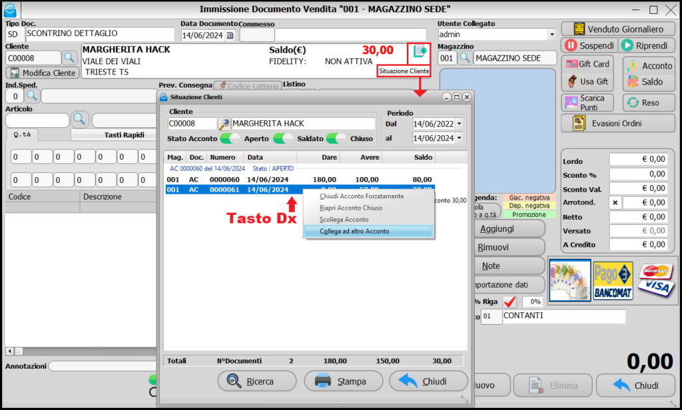Click the payment CONTANTI field

coord(563,316)
